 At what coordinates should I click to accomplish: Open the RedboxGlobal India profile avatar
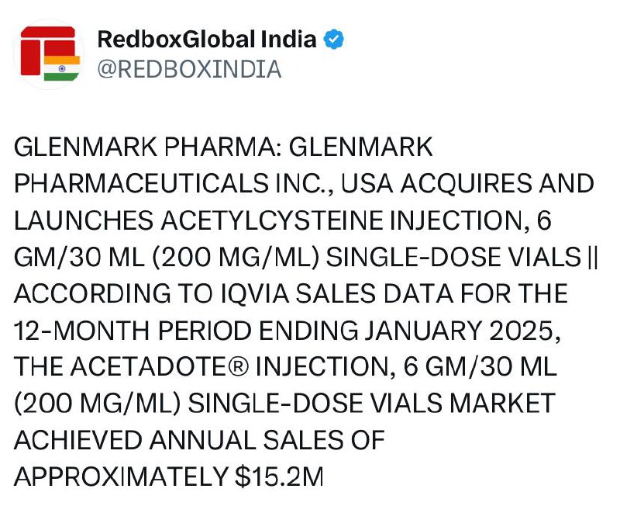(x=49, y=54)
